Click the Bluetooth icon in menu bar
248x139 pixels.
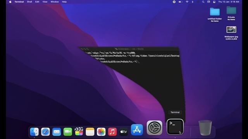coord(193,2)
